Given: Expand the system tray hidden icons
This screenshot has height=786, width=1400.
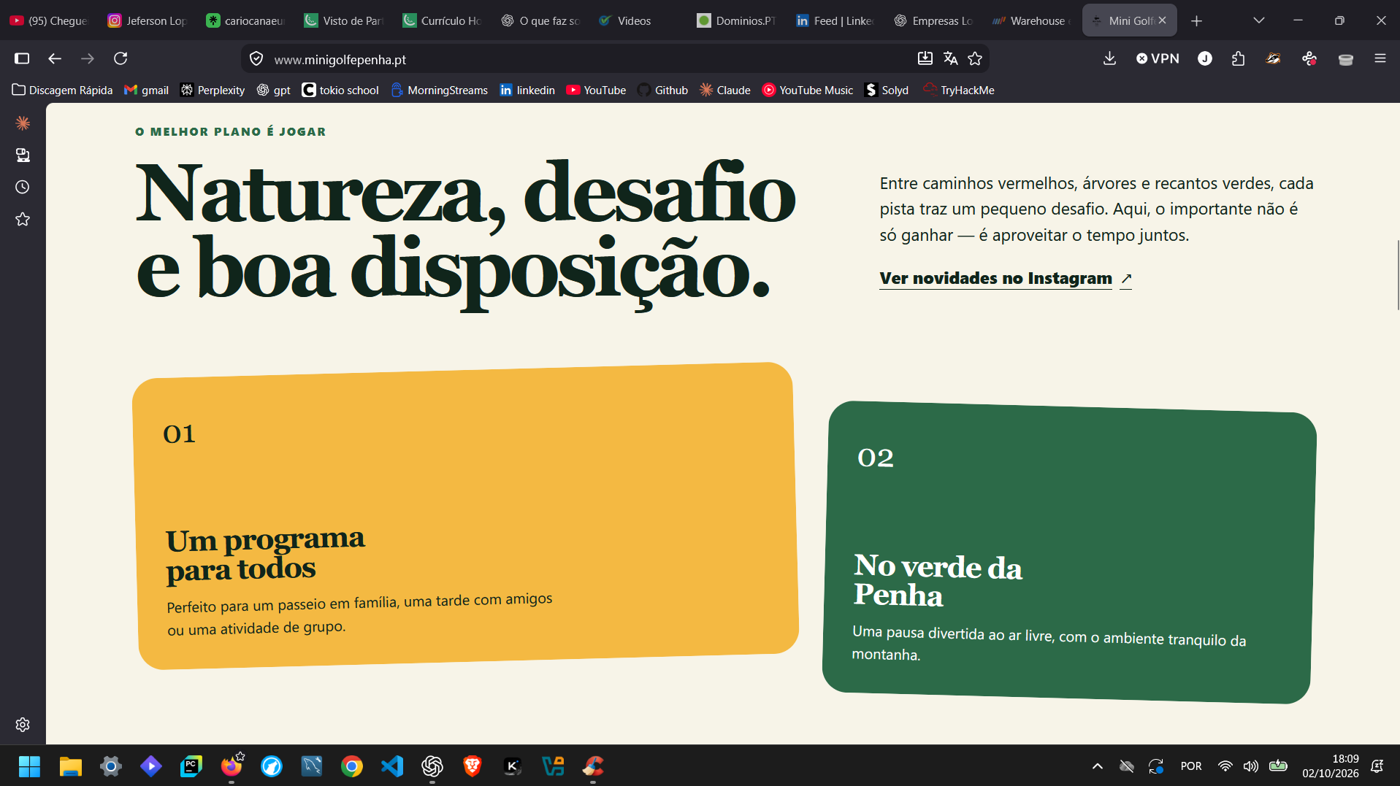Looking at the screenshot, I should [1097, 766].
